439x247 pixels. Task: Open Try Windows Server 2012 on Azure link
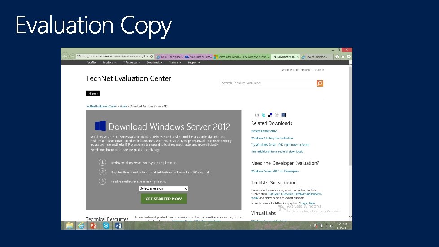pyautogui.click(x=280, y=145)
